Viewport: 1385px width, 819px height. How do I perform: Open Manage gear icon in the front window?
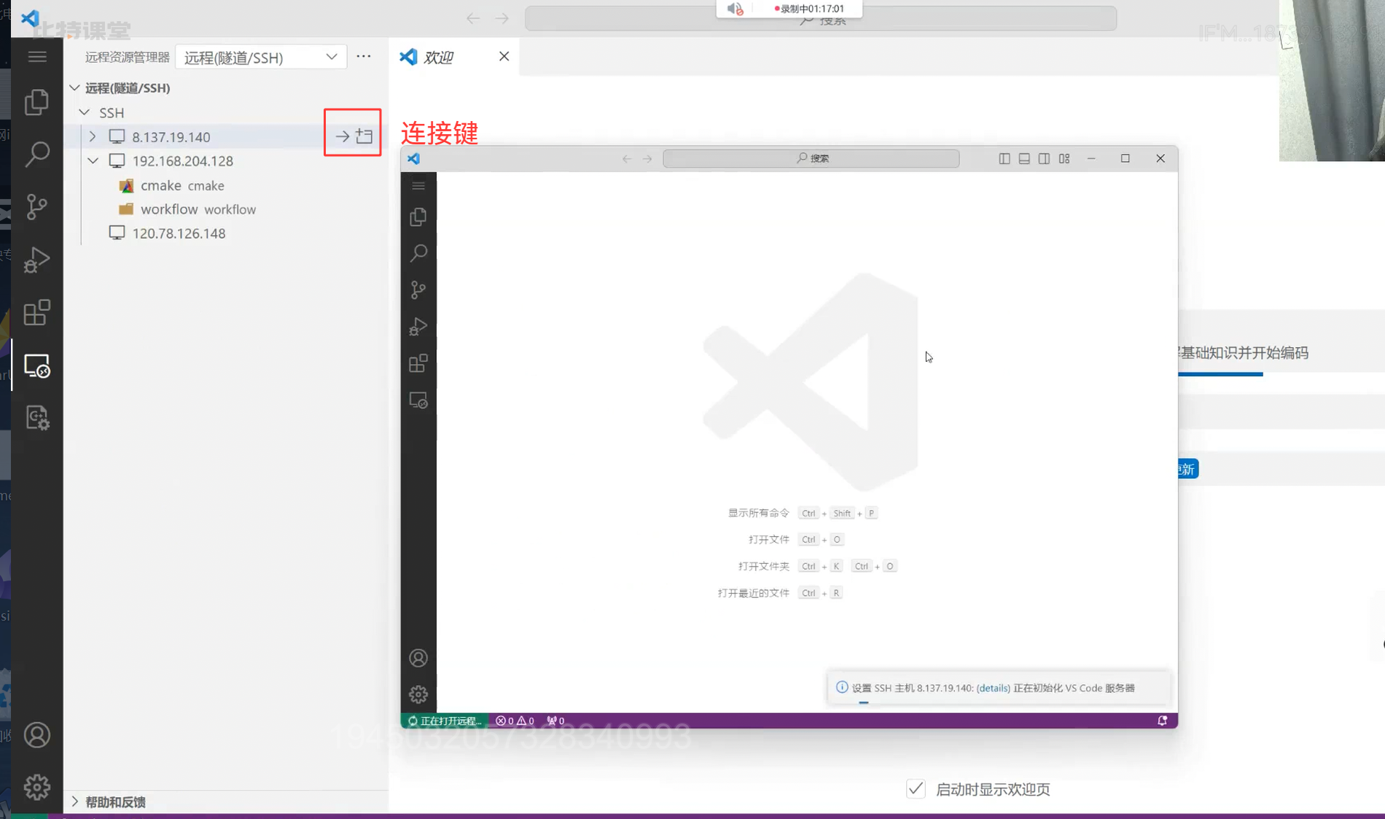418,694
